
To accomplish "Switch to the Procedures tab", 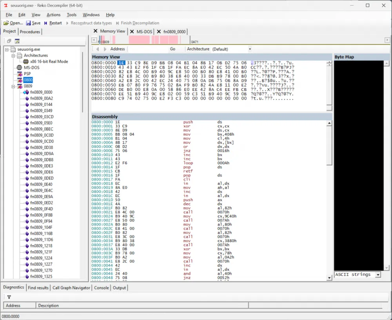I will (x=30, y=32).
